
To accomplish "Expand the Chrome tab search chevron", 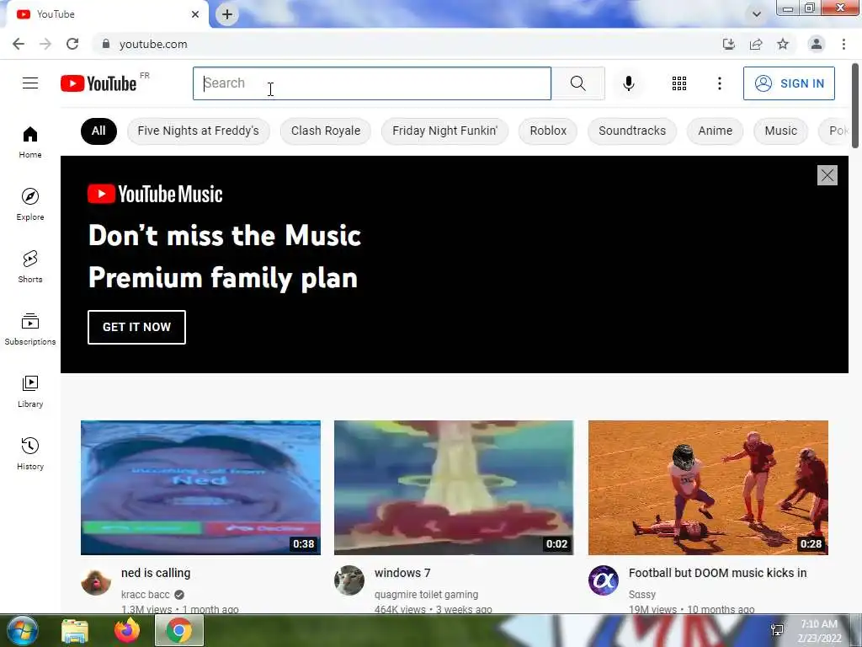I will click(x=757, y=14).
